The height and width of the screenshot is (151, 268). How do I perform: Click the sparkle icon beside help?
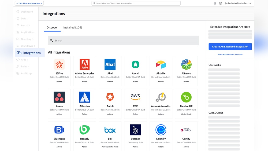(215, 3)
